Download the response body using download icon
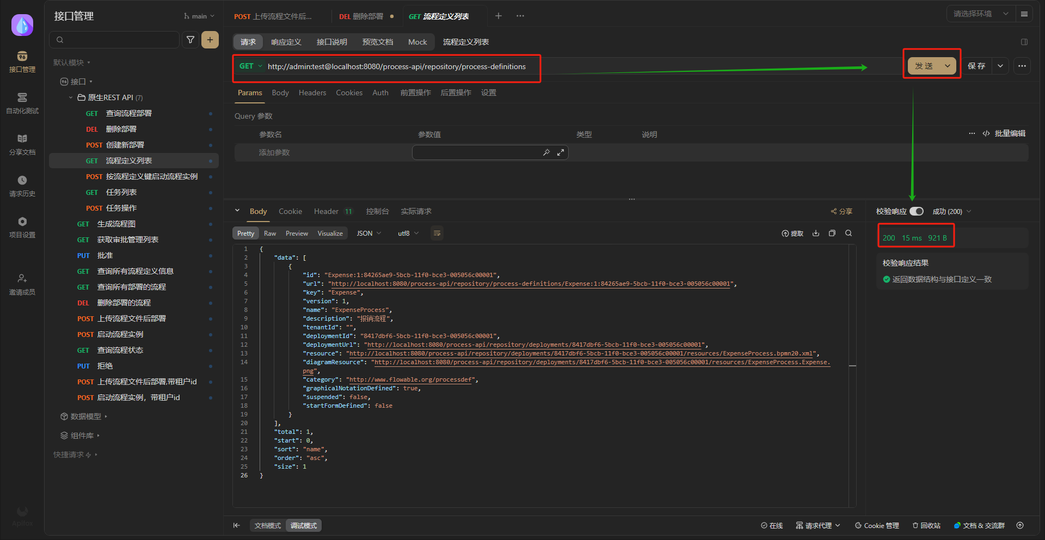This screenshot has height=540, width=1045. 816,234
